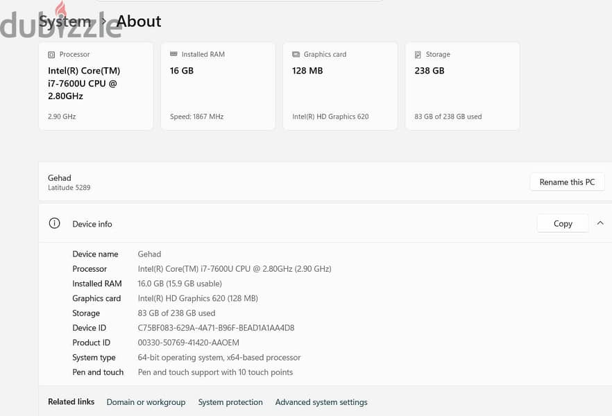The width and height of the screenshot is (612, 416).
Task: Collapse the Device info section chevron
Action: point(600,223)
